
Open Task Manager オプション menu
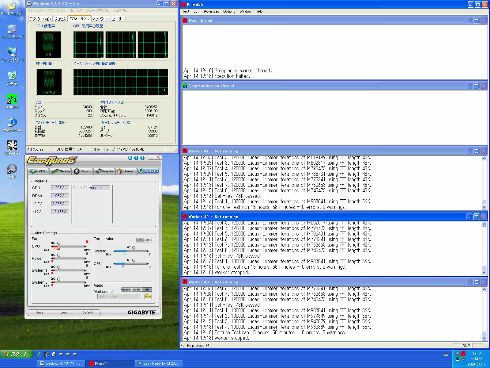tap(56, 10)
